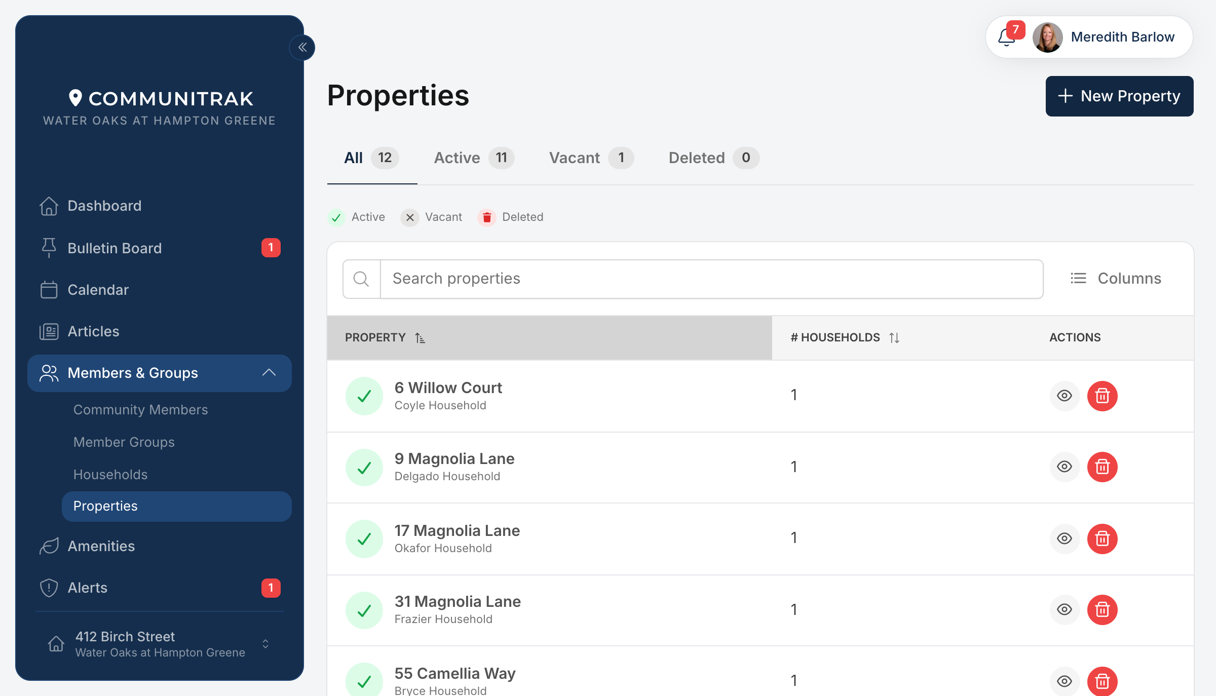Delete 6 Willow Court property
Image resolution: width=1216 pixels, height=696 pixels.
(x=1103, y=396)
